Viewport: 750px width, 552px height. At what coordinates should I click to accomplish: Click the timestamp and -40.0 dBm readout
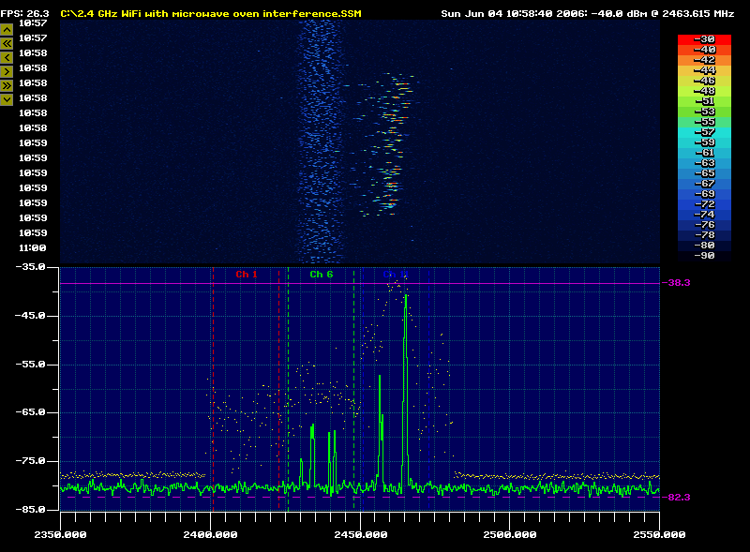(x=588, y=14)
